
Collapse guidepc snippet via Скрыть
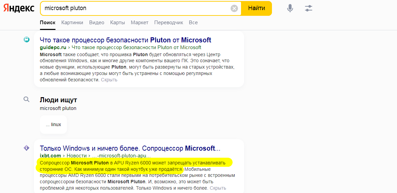point(109,80)
